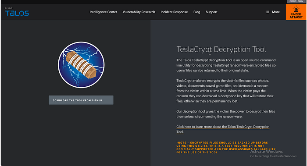This screenshot has height=166, width=307.
Task: Click paragraph starting 'Our decryption tool gives'
Action: click(x=226, y=114)
